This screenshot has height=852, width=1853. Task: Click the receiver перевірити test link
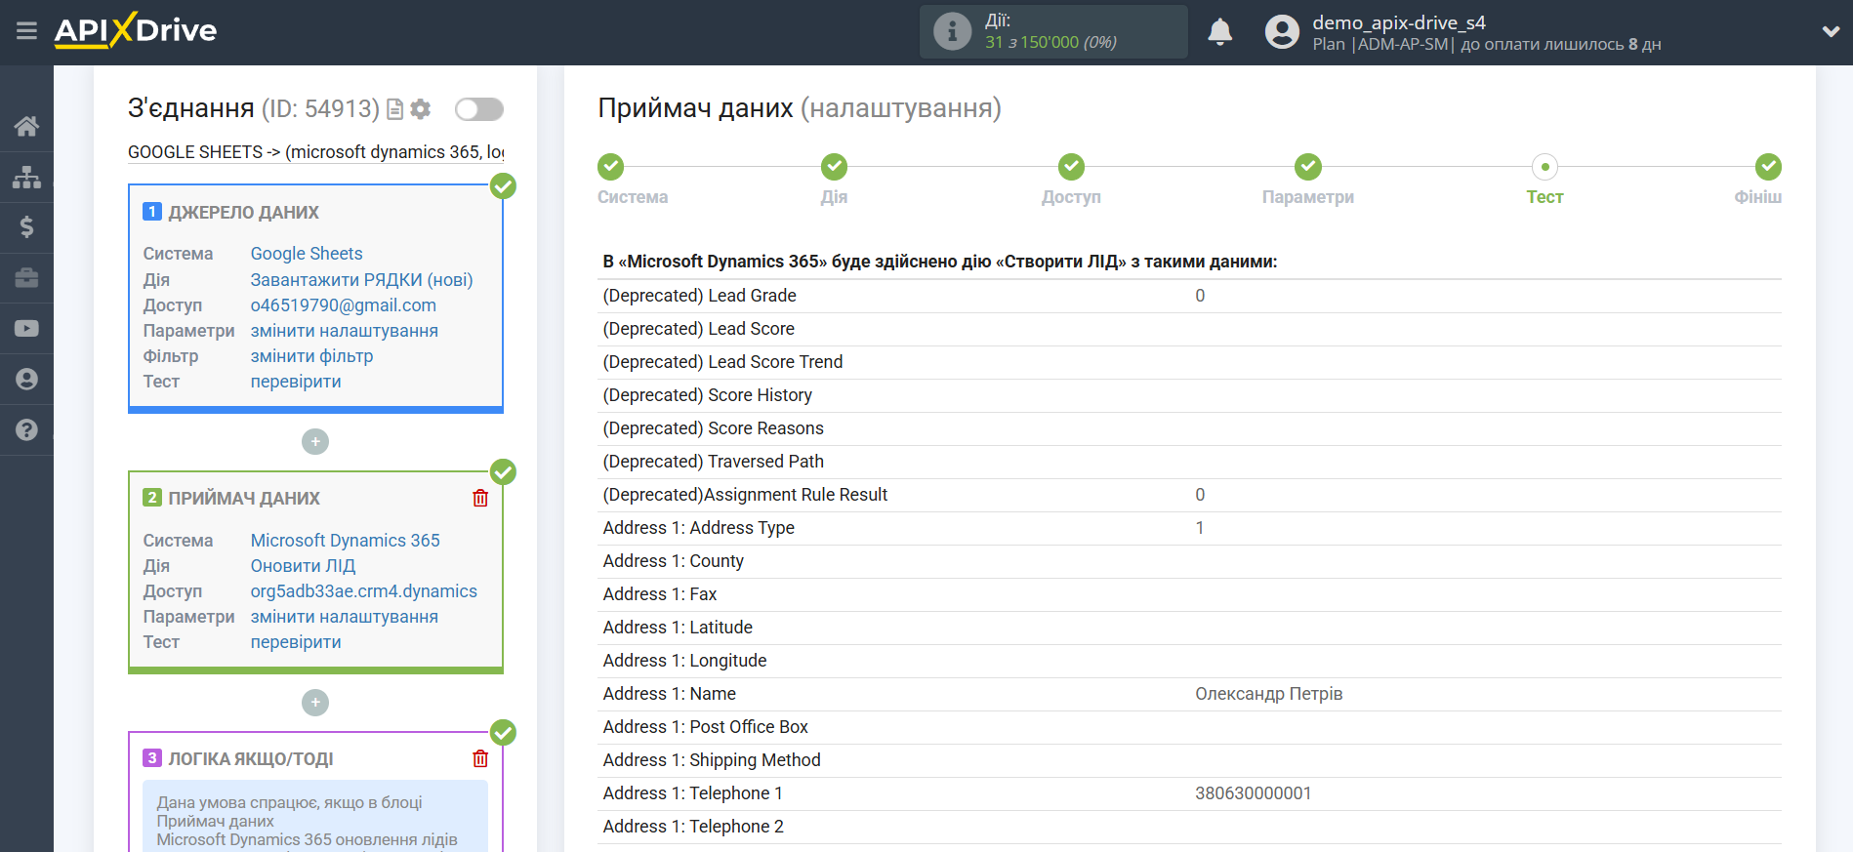(x=296, y=642)
